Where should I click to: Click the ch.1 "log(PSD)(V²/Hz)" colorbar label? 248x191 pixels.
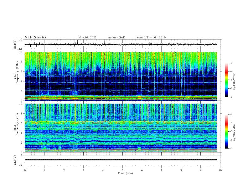(x=235, y=81)
